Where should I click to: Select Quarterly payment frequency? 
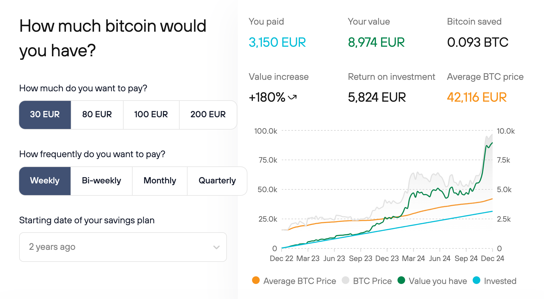click(x=217, y=181)
